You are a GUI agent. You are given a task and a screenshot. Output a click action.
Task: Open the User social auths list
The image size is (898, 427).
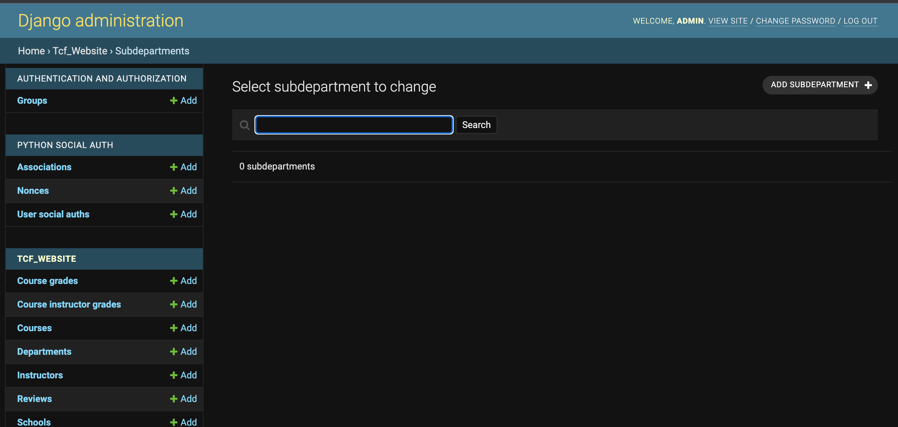click(53, 214)
